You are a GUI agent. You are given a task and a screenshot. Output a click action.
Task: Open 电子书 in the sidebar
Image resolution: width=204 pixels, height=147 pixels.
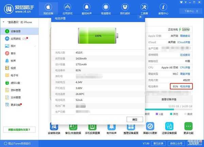point(19,76)
